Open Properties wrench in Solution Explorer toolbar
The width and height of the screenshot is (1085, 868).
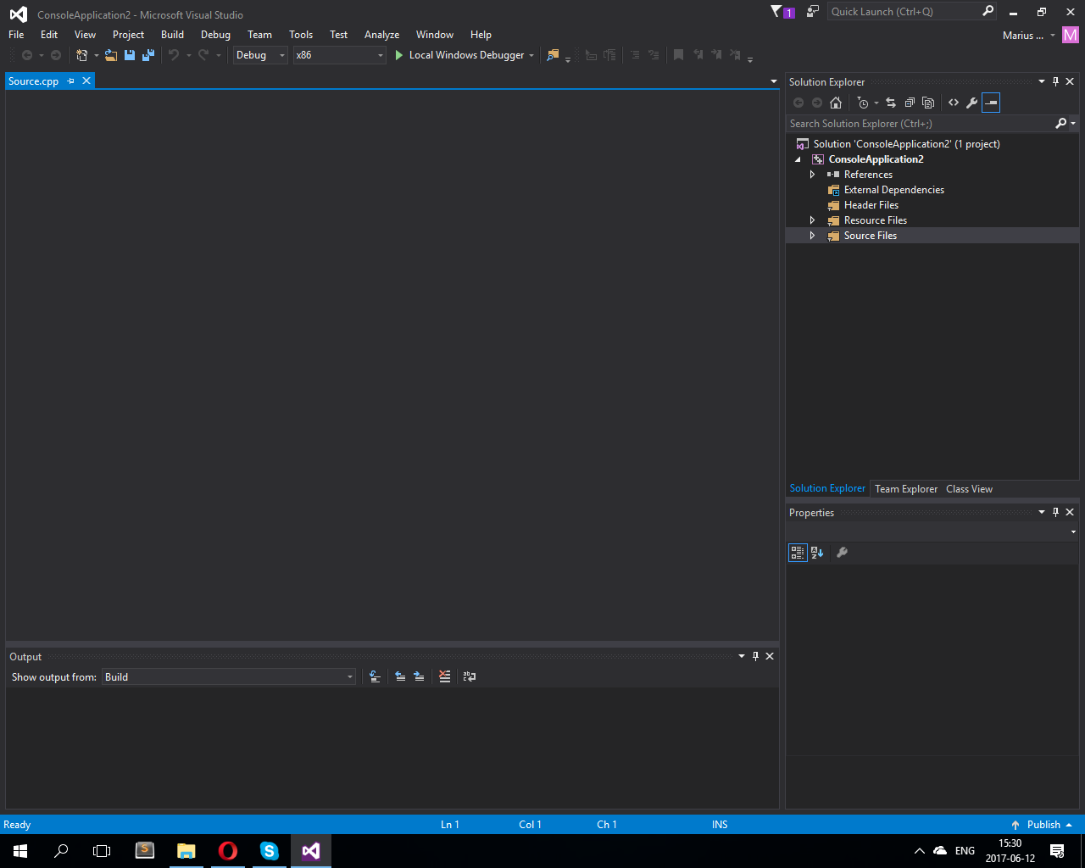[972, 103]
